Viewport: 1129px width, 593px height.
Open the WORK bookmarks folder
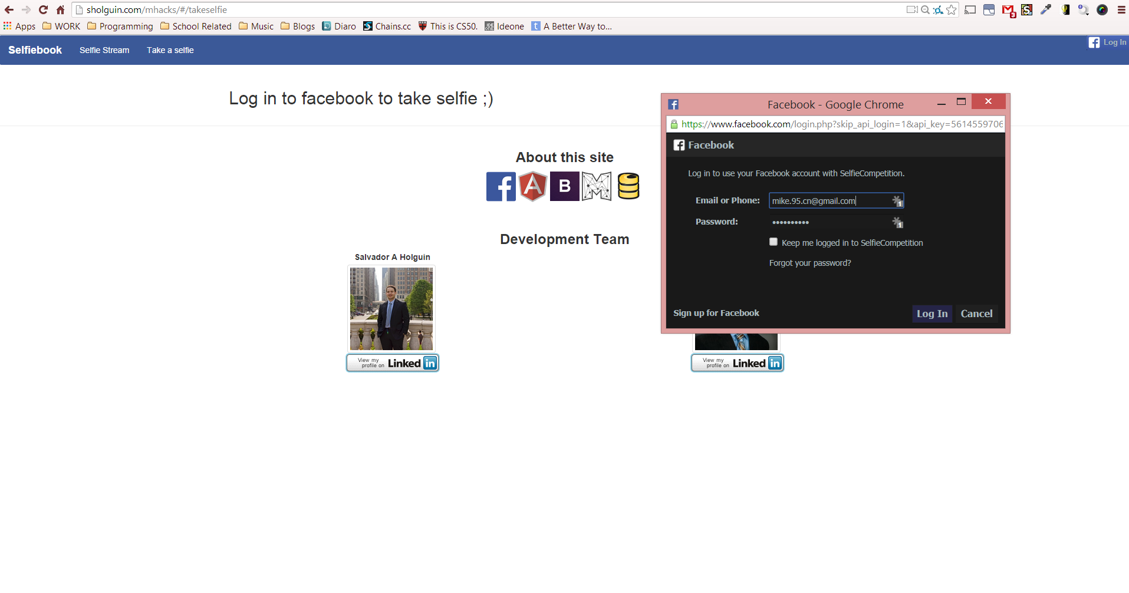point(61,26)
